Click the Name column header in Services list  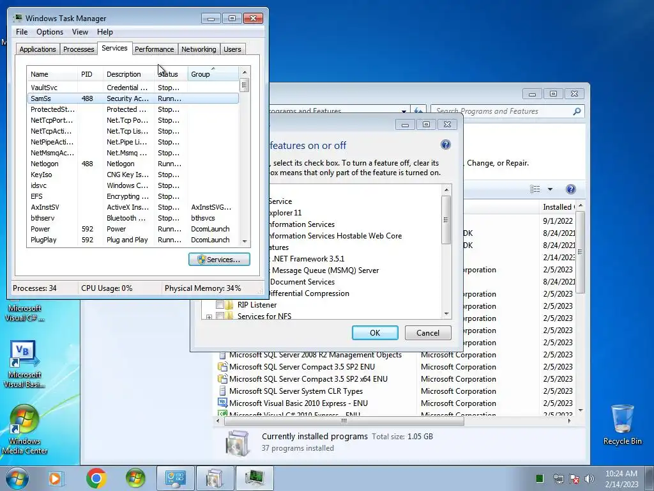[52, 74]
